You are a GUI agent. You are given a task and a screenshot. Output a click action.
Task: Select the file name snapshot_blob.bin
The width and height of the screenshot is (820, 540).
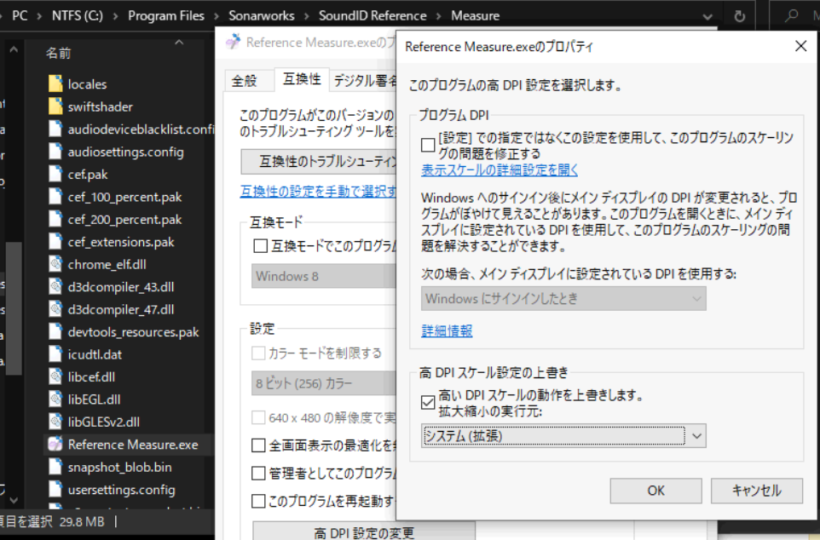pos(119,468)
